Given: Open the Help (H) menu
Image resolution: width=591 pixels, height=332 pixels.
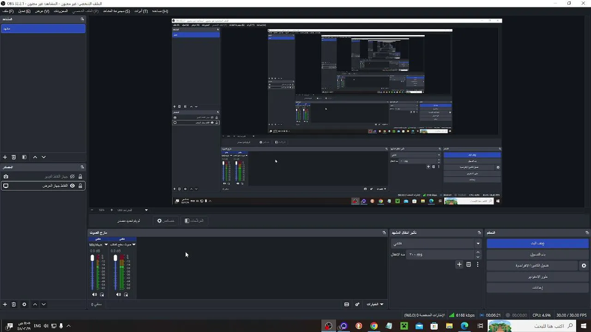Looking at the screenshot, I should (x=160, y=11).
